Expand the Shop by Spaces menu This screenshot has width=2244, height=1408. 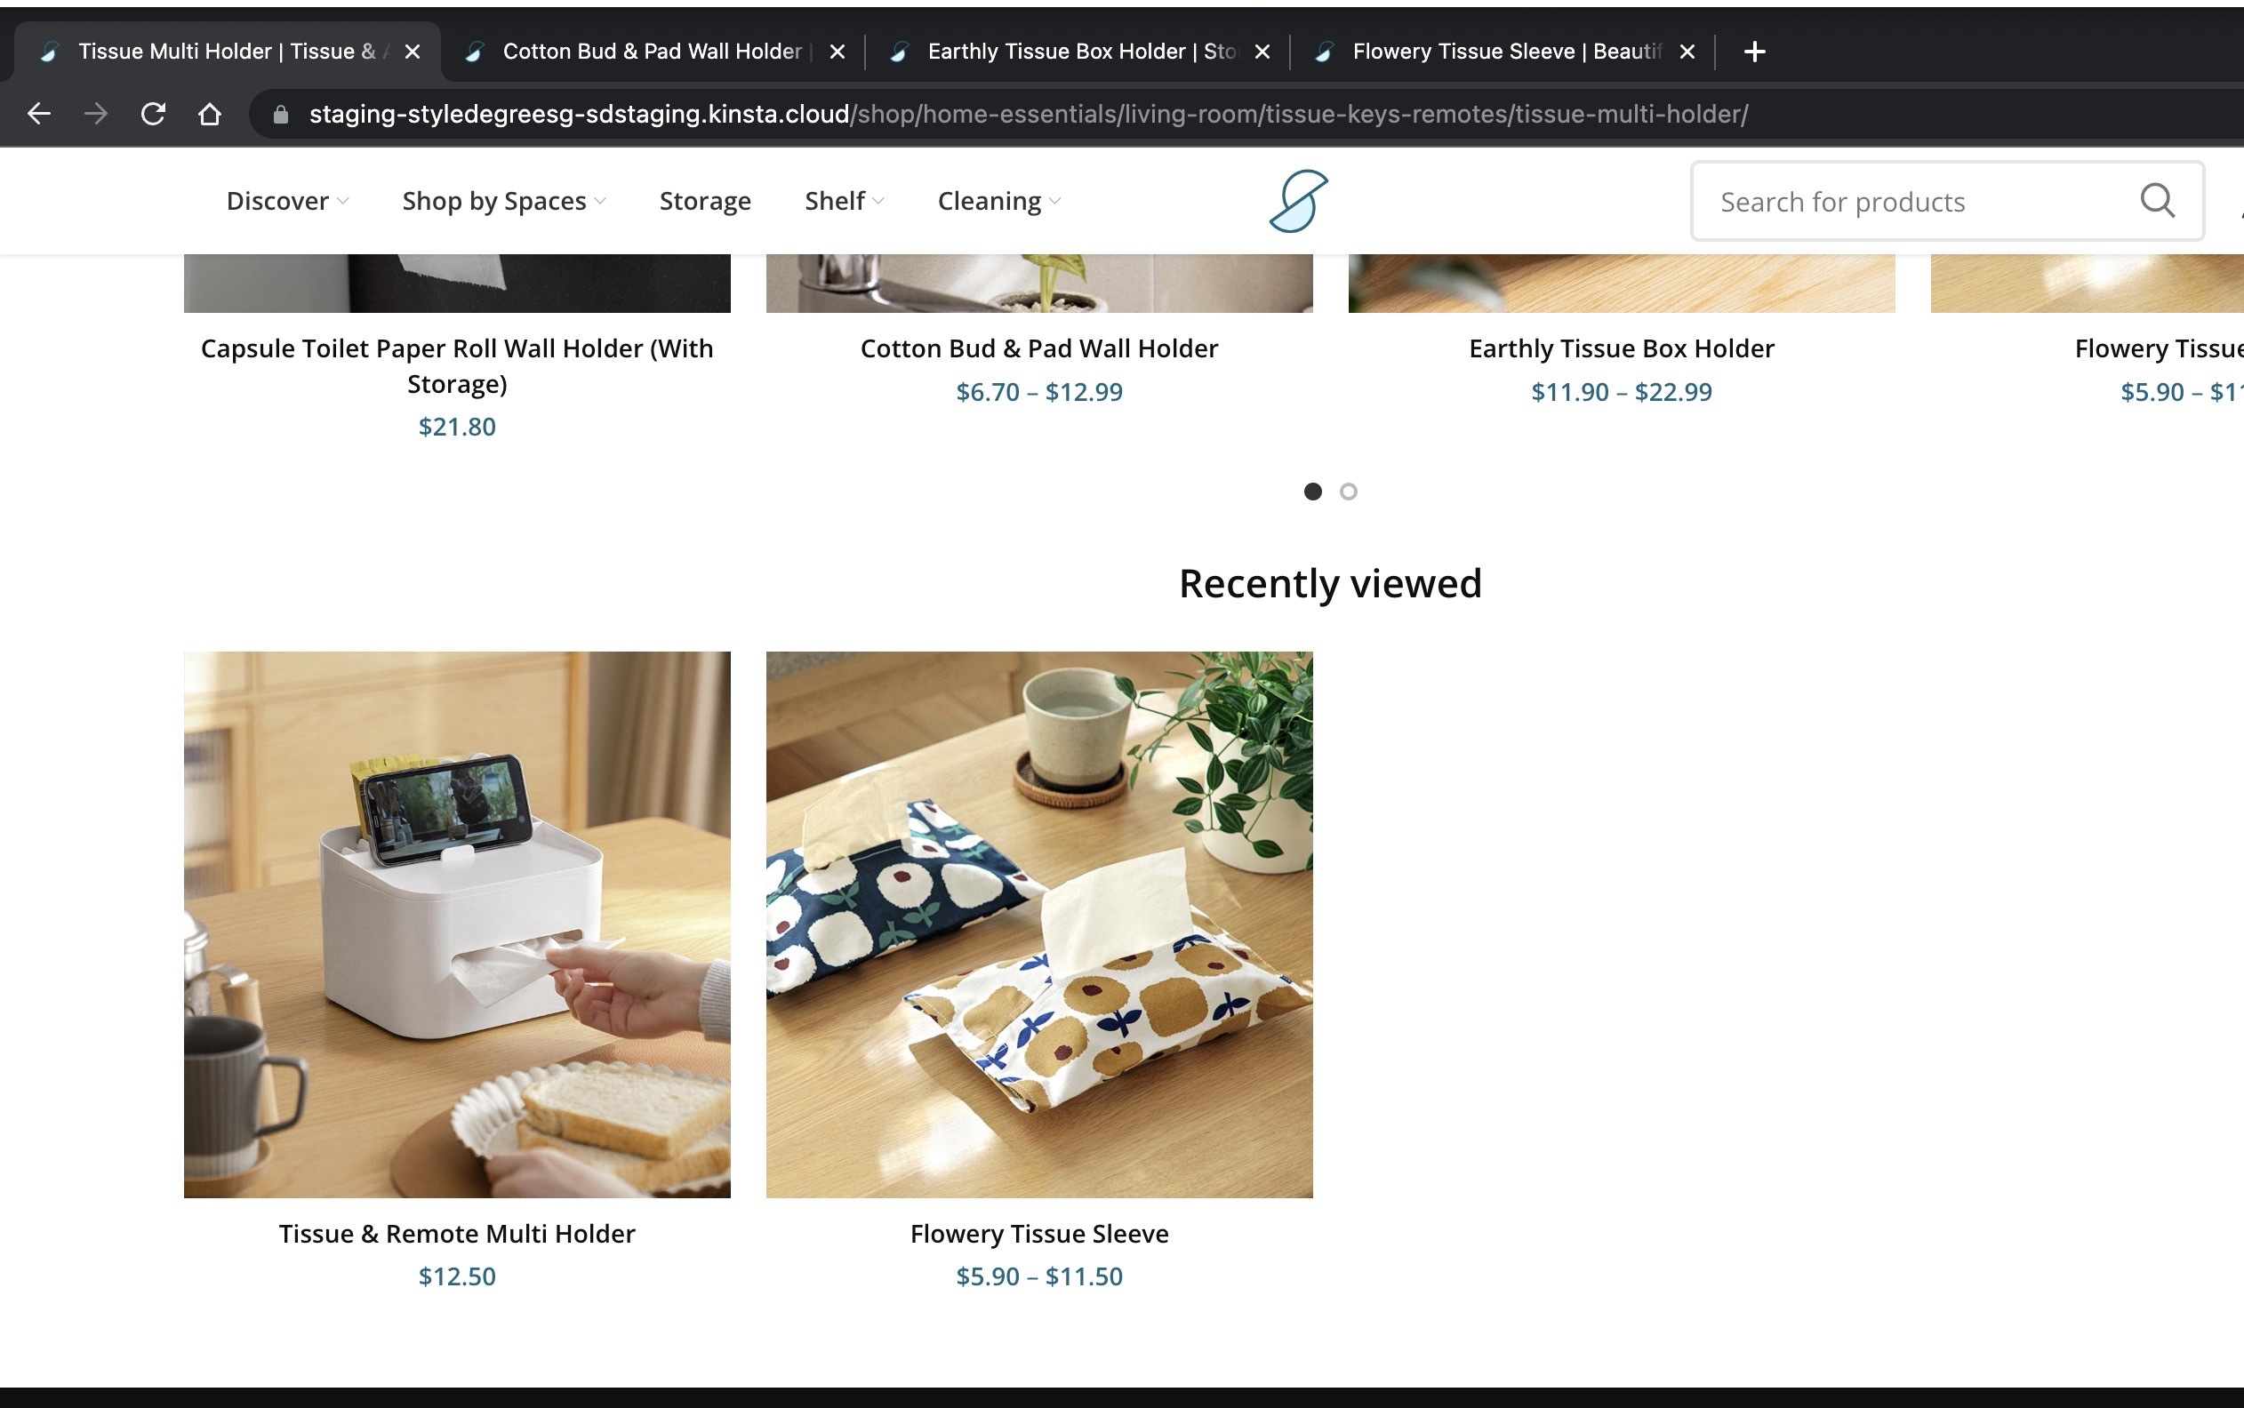click(504, 201)
